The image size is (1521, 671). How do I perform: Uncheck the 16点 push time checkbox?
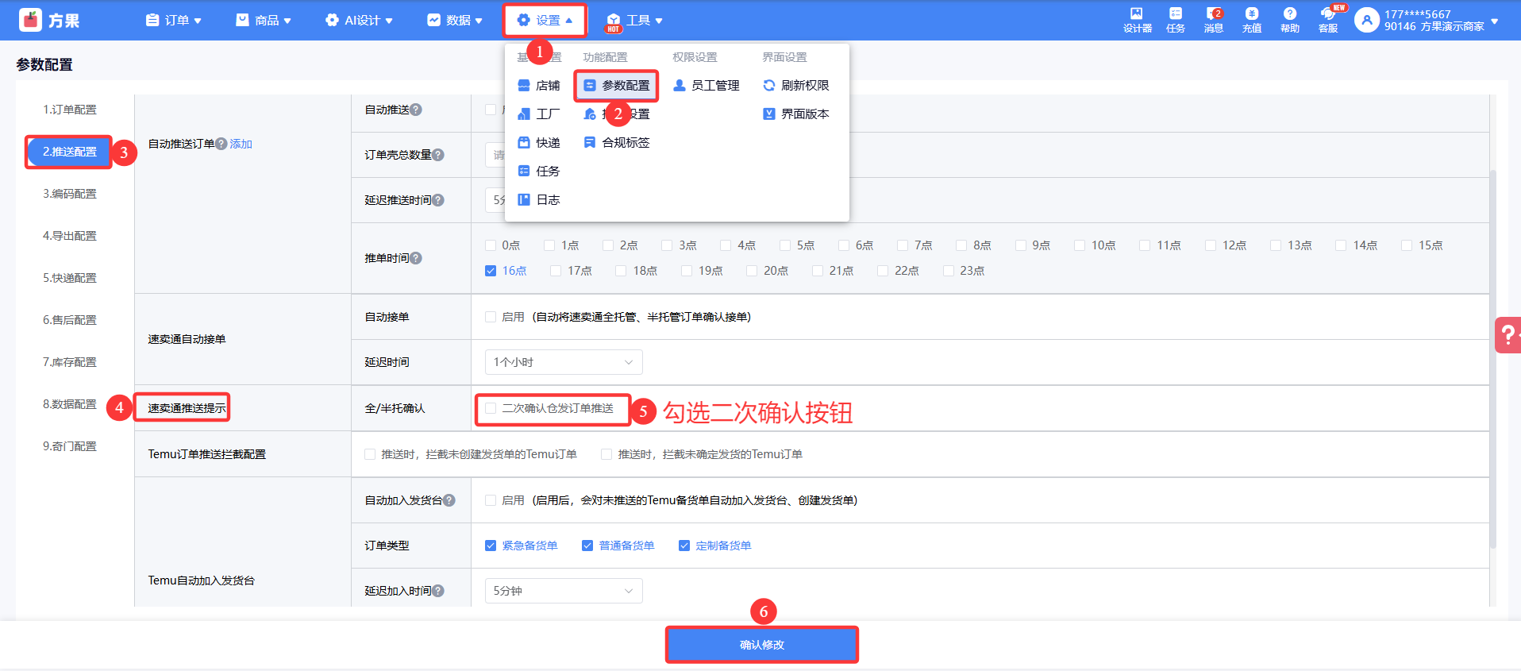tap(491, 271)
